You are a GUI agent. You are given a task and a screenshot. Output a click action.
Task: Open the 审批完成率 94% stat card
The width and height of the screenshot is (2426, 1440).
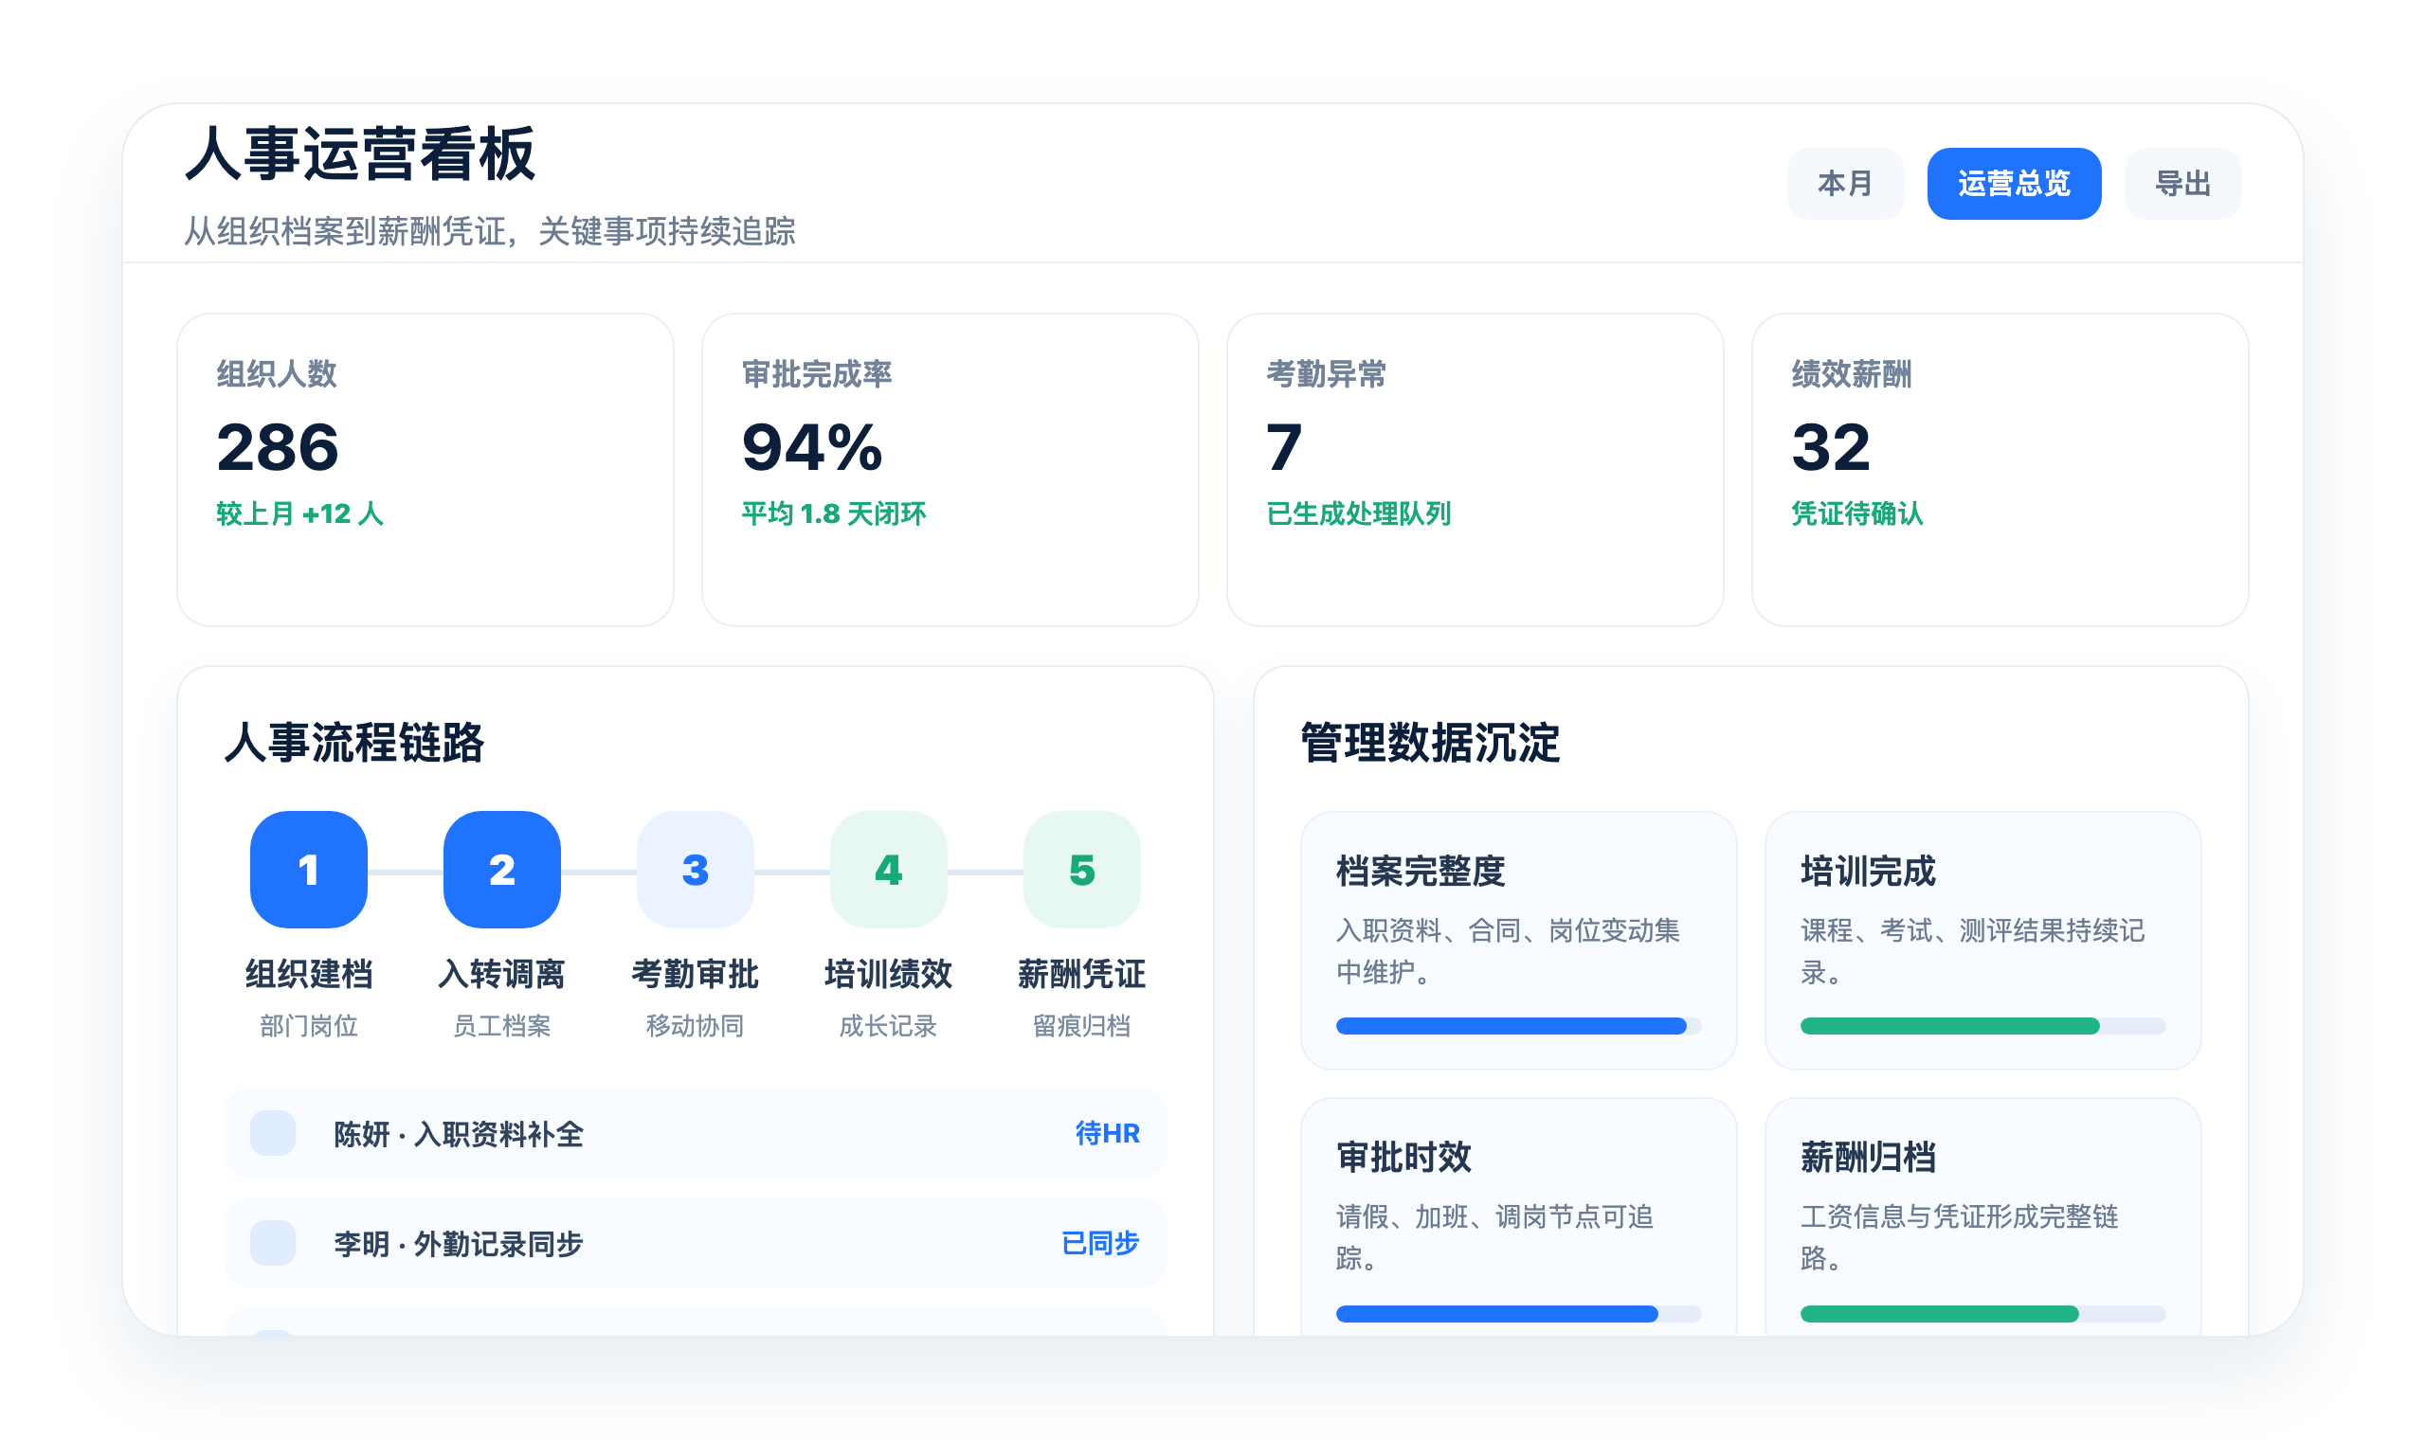(950, 470)
